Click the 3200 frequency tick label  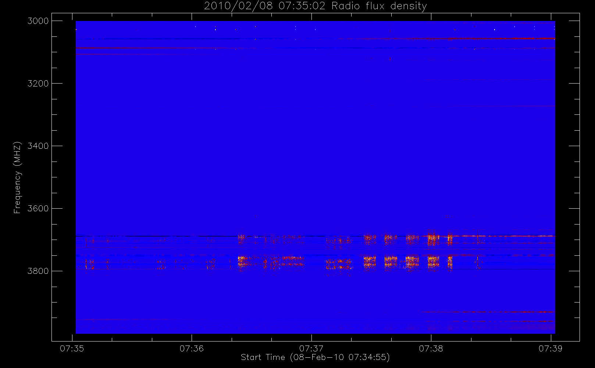pos(38,84)
